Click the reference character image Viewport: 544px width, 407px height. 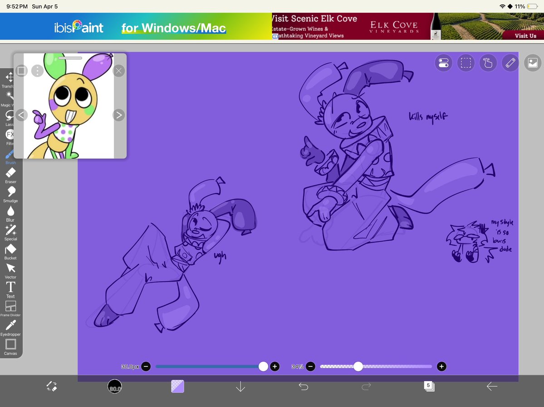(x=69, y=106)
